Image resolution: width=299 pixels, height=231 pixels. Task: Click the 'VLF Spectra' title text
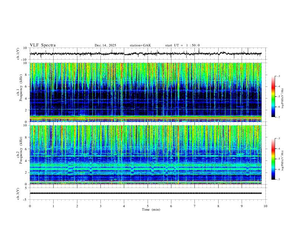(43, 45)
